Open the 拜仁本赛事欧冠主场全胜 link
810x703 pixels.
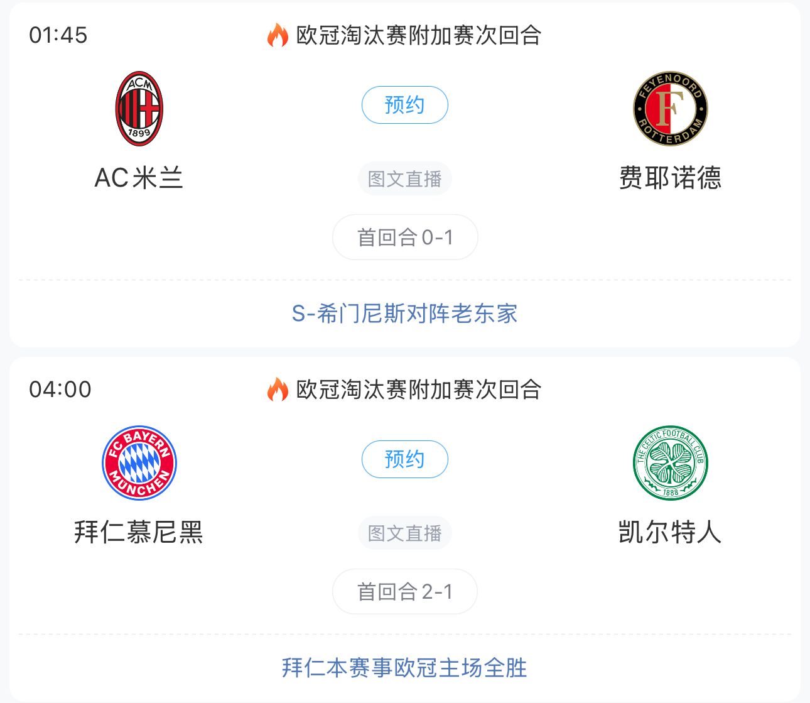pyautogui.click(x=404, y=668)
